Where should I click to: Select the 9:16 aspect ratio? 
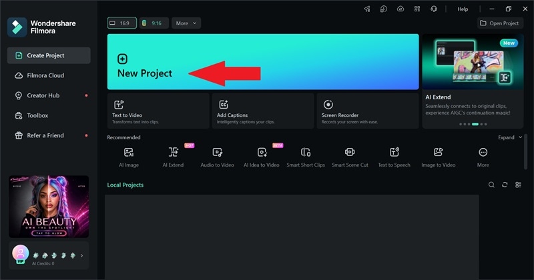click(x=154, y=23)
